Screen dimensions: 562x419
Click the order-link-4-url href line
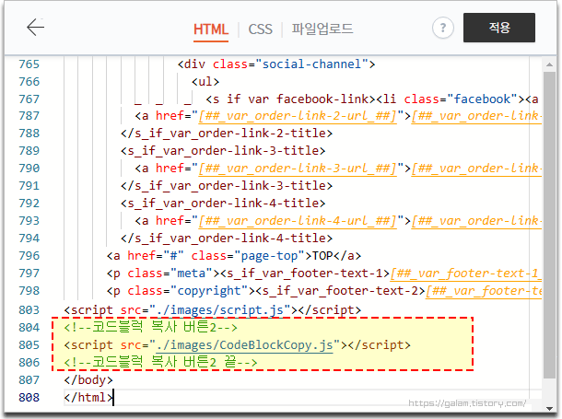[x=338, y=221]
